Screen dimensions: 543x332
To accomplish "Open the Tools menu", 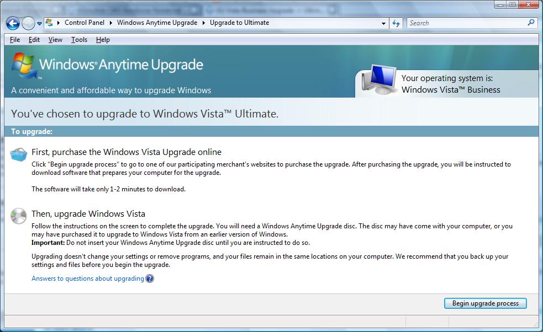I will 80,40.
